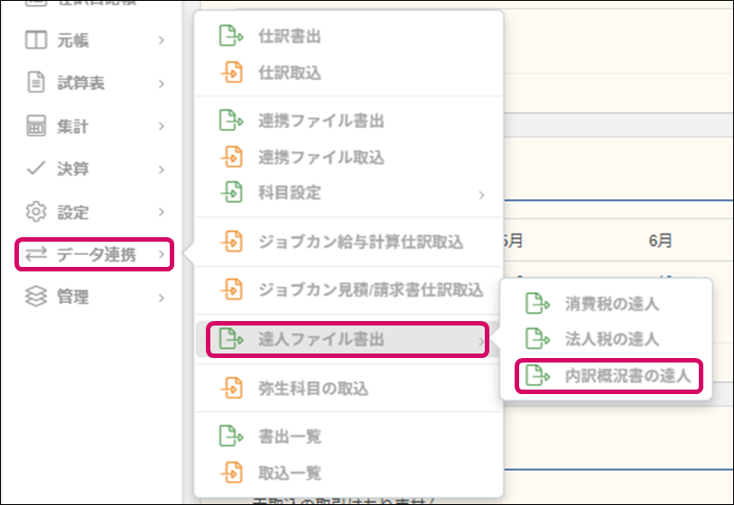The image size is (734, 505).
Task: Open the 達人ファイル書出 submenu arrow
Action: coord(482,342)
